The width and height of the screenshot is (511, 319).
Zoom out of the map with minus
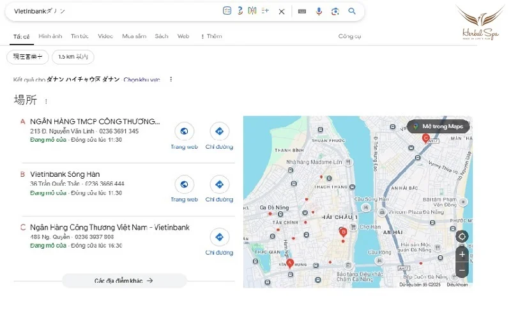[x=462, y=270]
